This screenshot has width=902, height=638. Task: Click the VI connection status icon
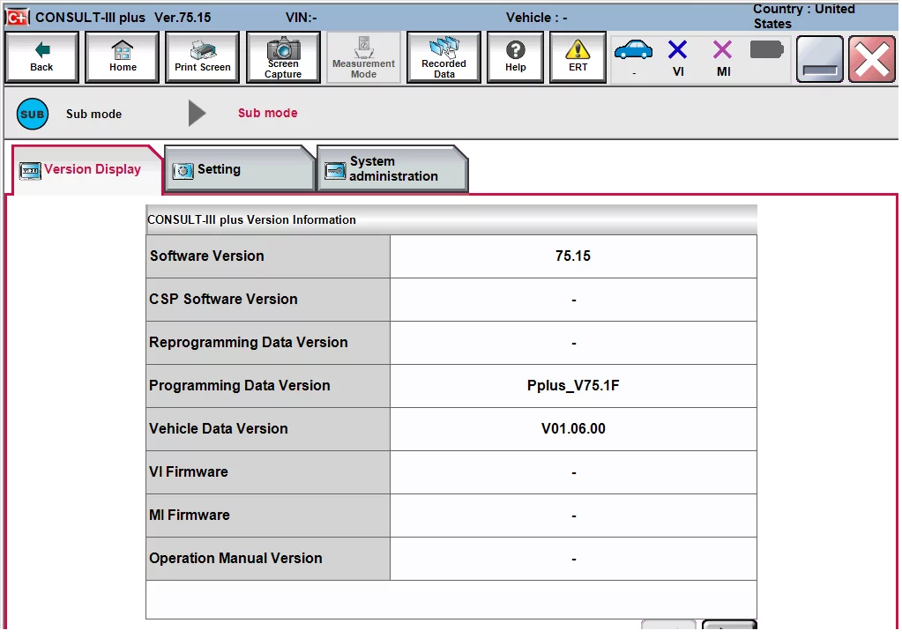[678, 53]
